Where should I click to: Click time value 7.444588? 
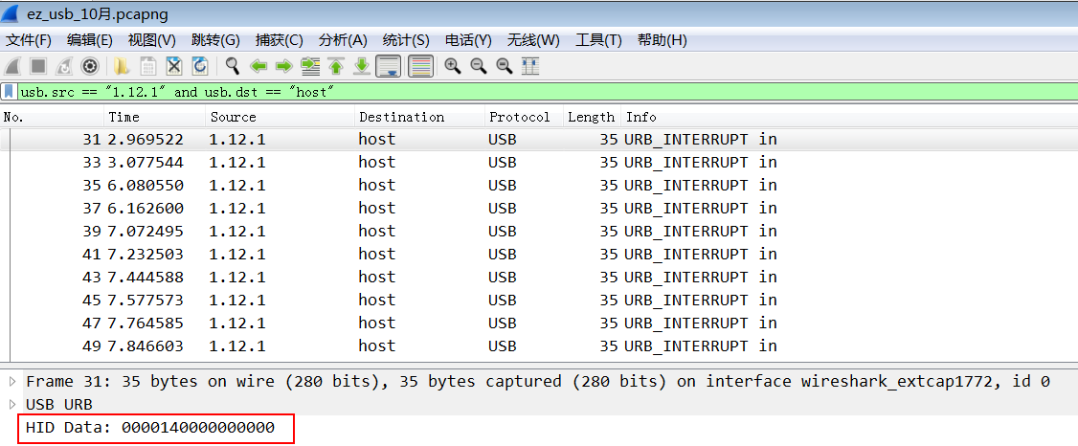click(146, 277)
